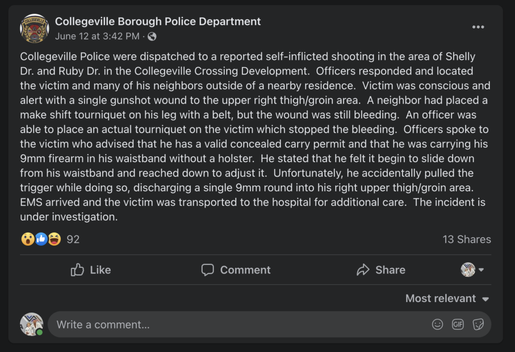This screenshot has height=352, width=515.
Task: Open the three-dot post options menu
Action: coord(478,27)
